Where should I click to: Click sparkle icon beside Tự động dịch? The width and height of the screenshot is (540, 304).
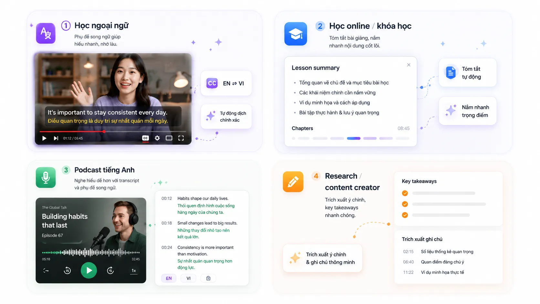(211, 116)
